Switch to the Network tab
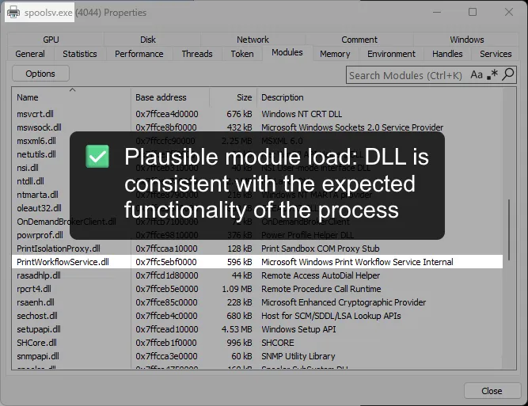 [x=253, y=40]
